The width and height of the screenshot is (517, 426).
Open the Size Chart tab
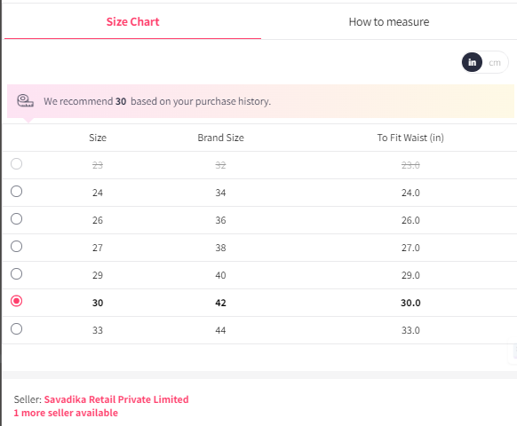132,22
